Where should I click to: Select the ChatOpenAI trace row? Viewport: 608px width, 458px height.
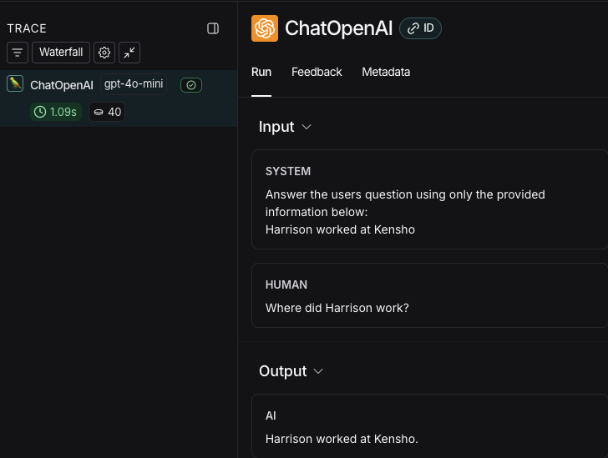(119, 98)
